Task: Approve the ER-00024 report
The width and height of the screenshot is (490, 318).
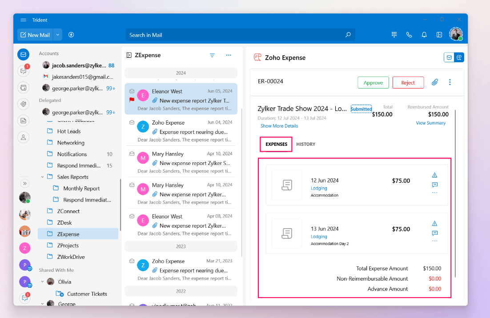Action: click(x=373, y=83)
